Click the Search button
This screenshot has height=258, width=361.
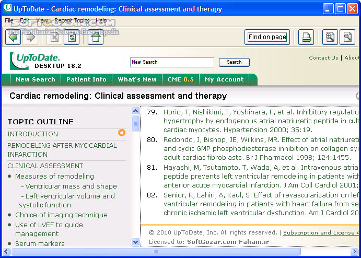click(234, 62)
